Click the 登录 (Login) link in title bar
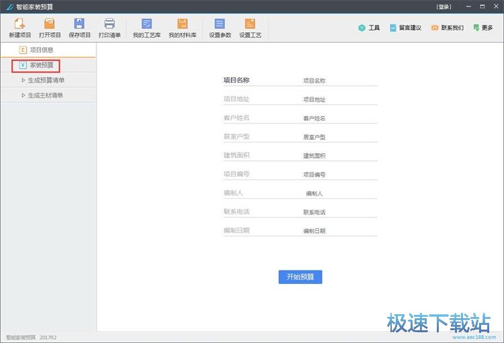The height and width of the screenshot is (343, 504). pyautogui.click(x=443, y=7)
